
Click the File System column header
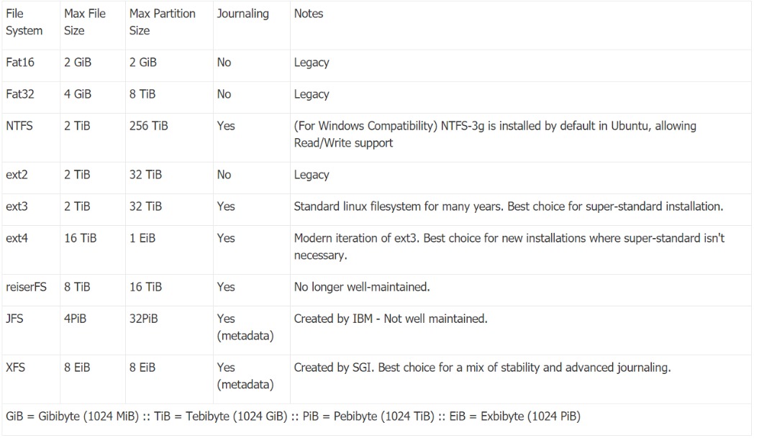click(x=24, y=22)
